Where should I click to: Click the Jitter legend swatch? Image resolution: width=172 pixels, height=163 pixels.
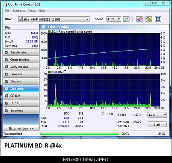click(x=56, y=72)
